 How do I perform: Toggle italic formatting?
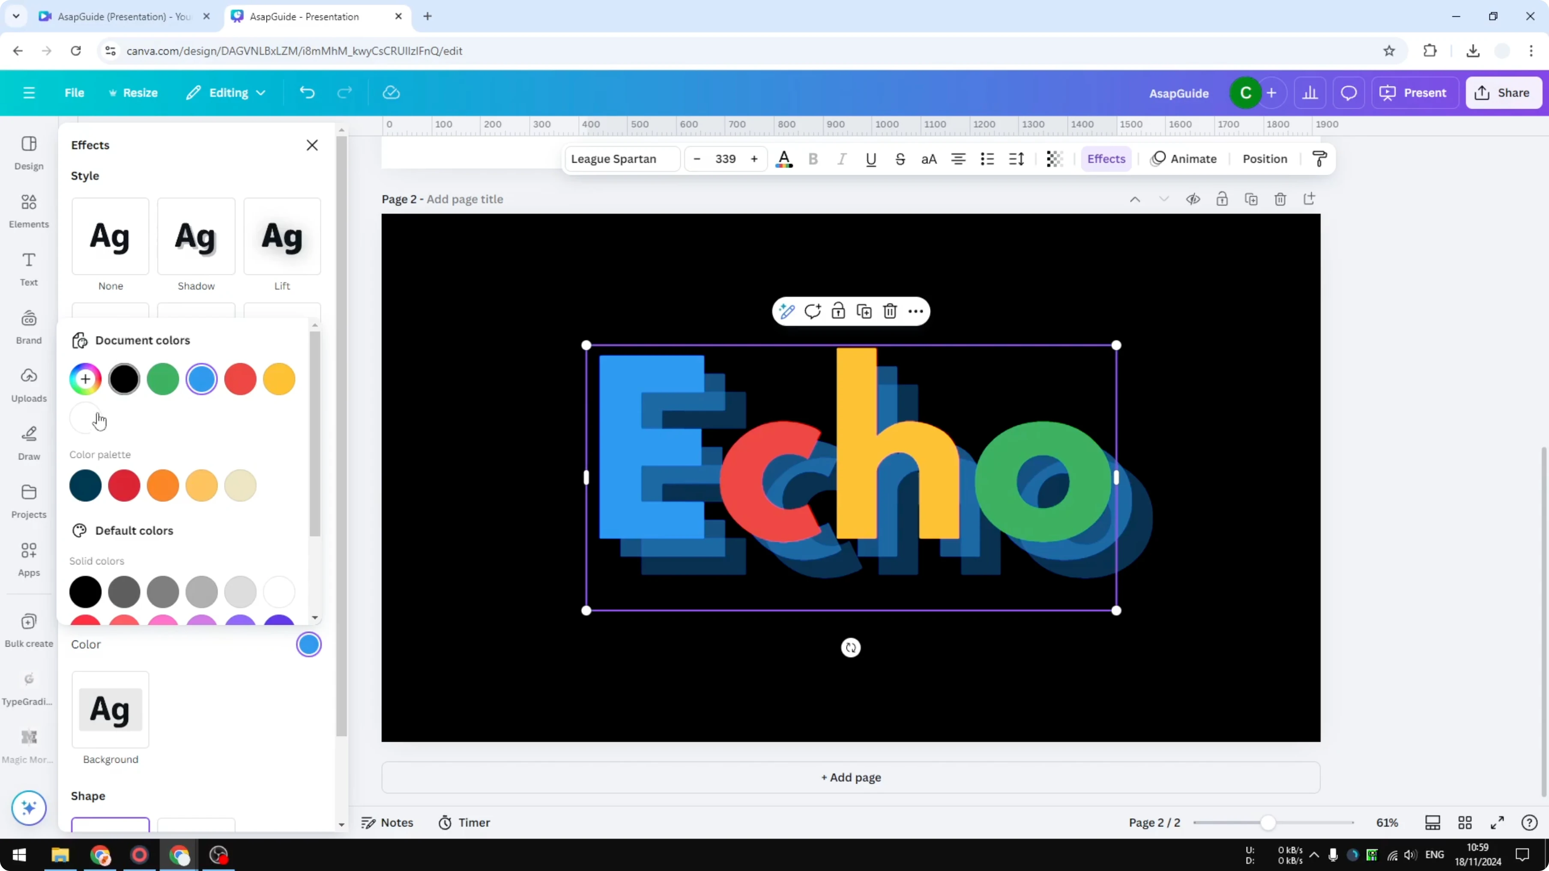pyautogui.click(x=842, y=159)
